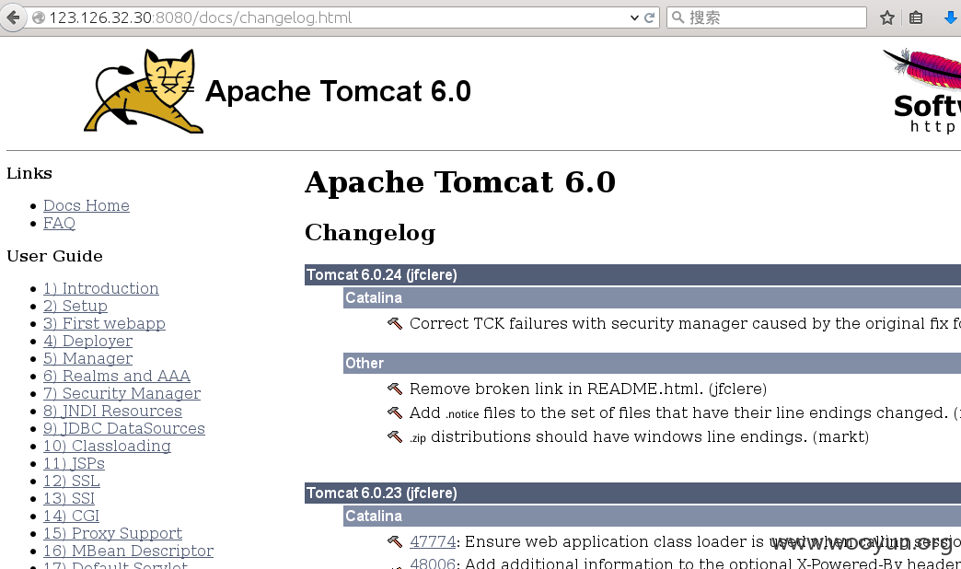This screenshot has height=569, width=961.
Task: Open the bookmarks list icon
Action: point(916,17)
